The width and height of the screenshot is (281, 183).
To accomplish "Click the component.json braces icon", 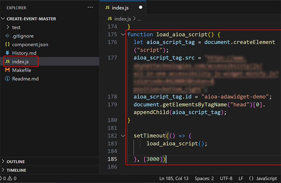I will (7, 44).
